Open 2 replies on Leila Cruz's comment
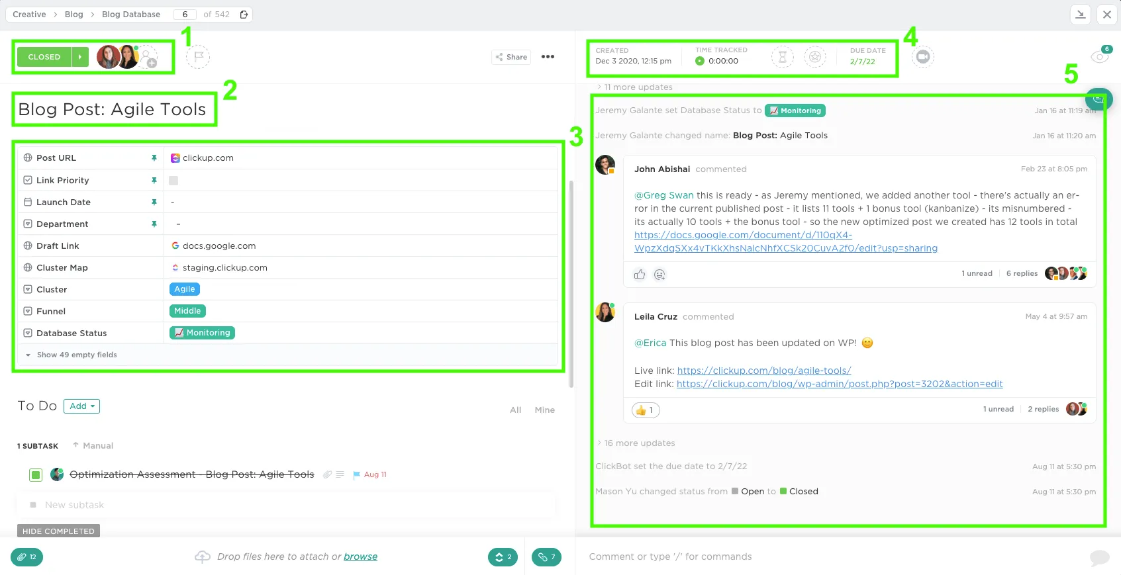 1043,410
